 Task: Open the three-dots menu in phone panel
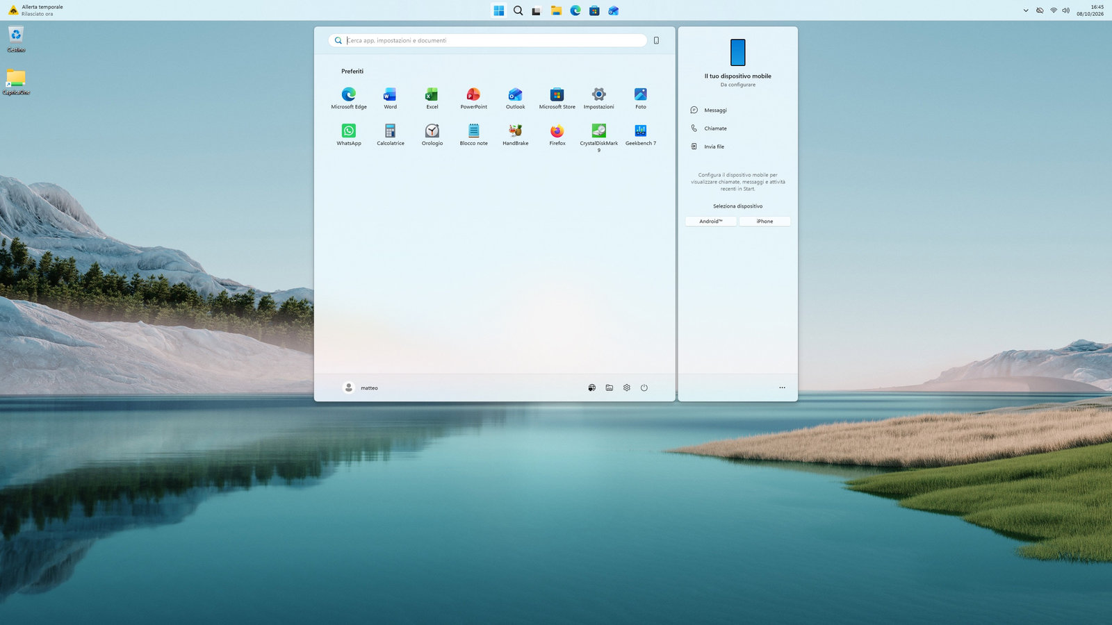[x=782, y=387]
